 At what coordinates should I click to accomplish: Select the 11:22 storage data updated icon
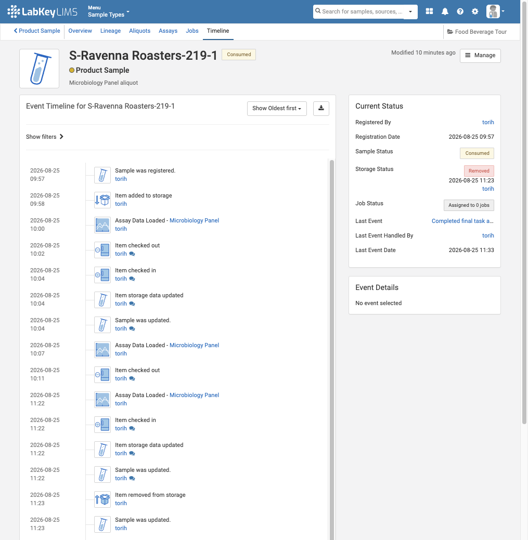[x=102, y=450]
